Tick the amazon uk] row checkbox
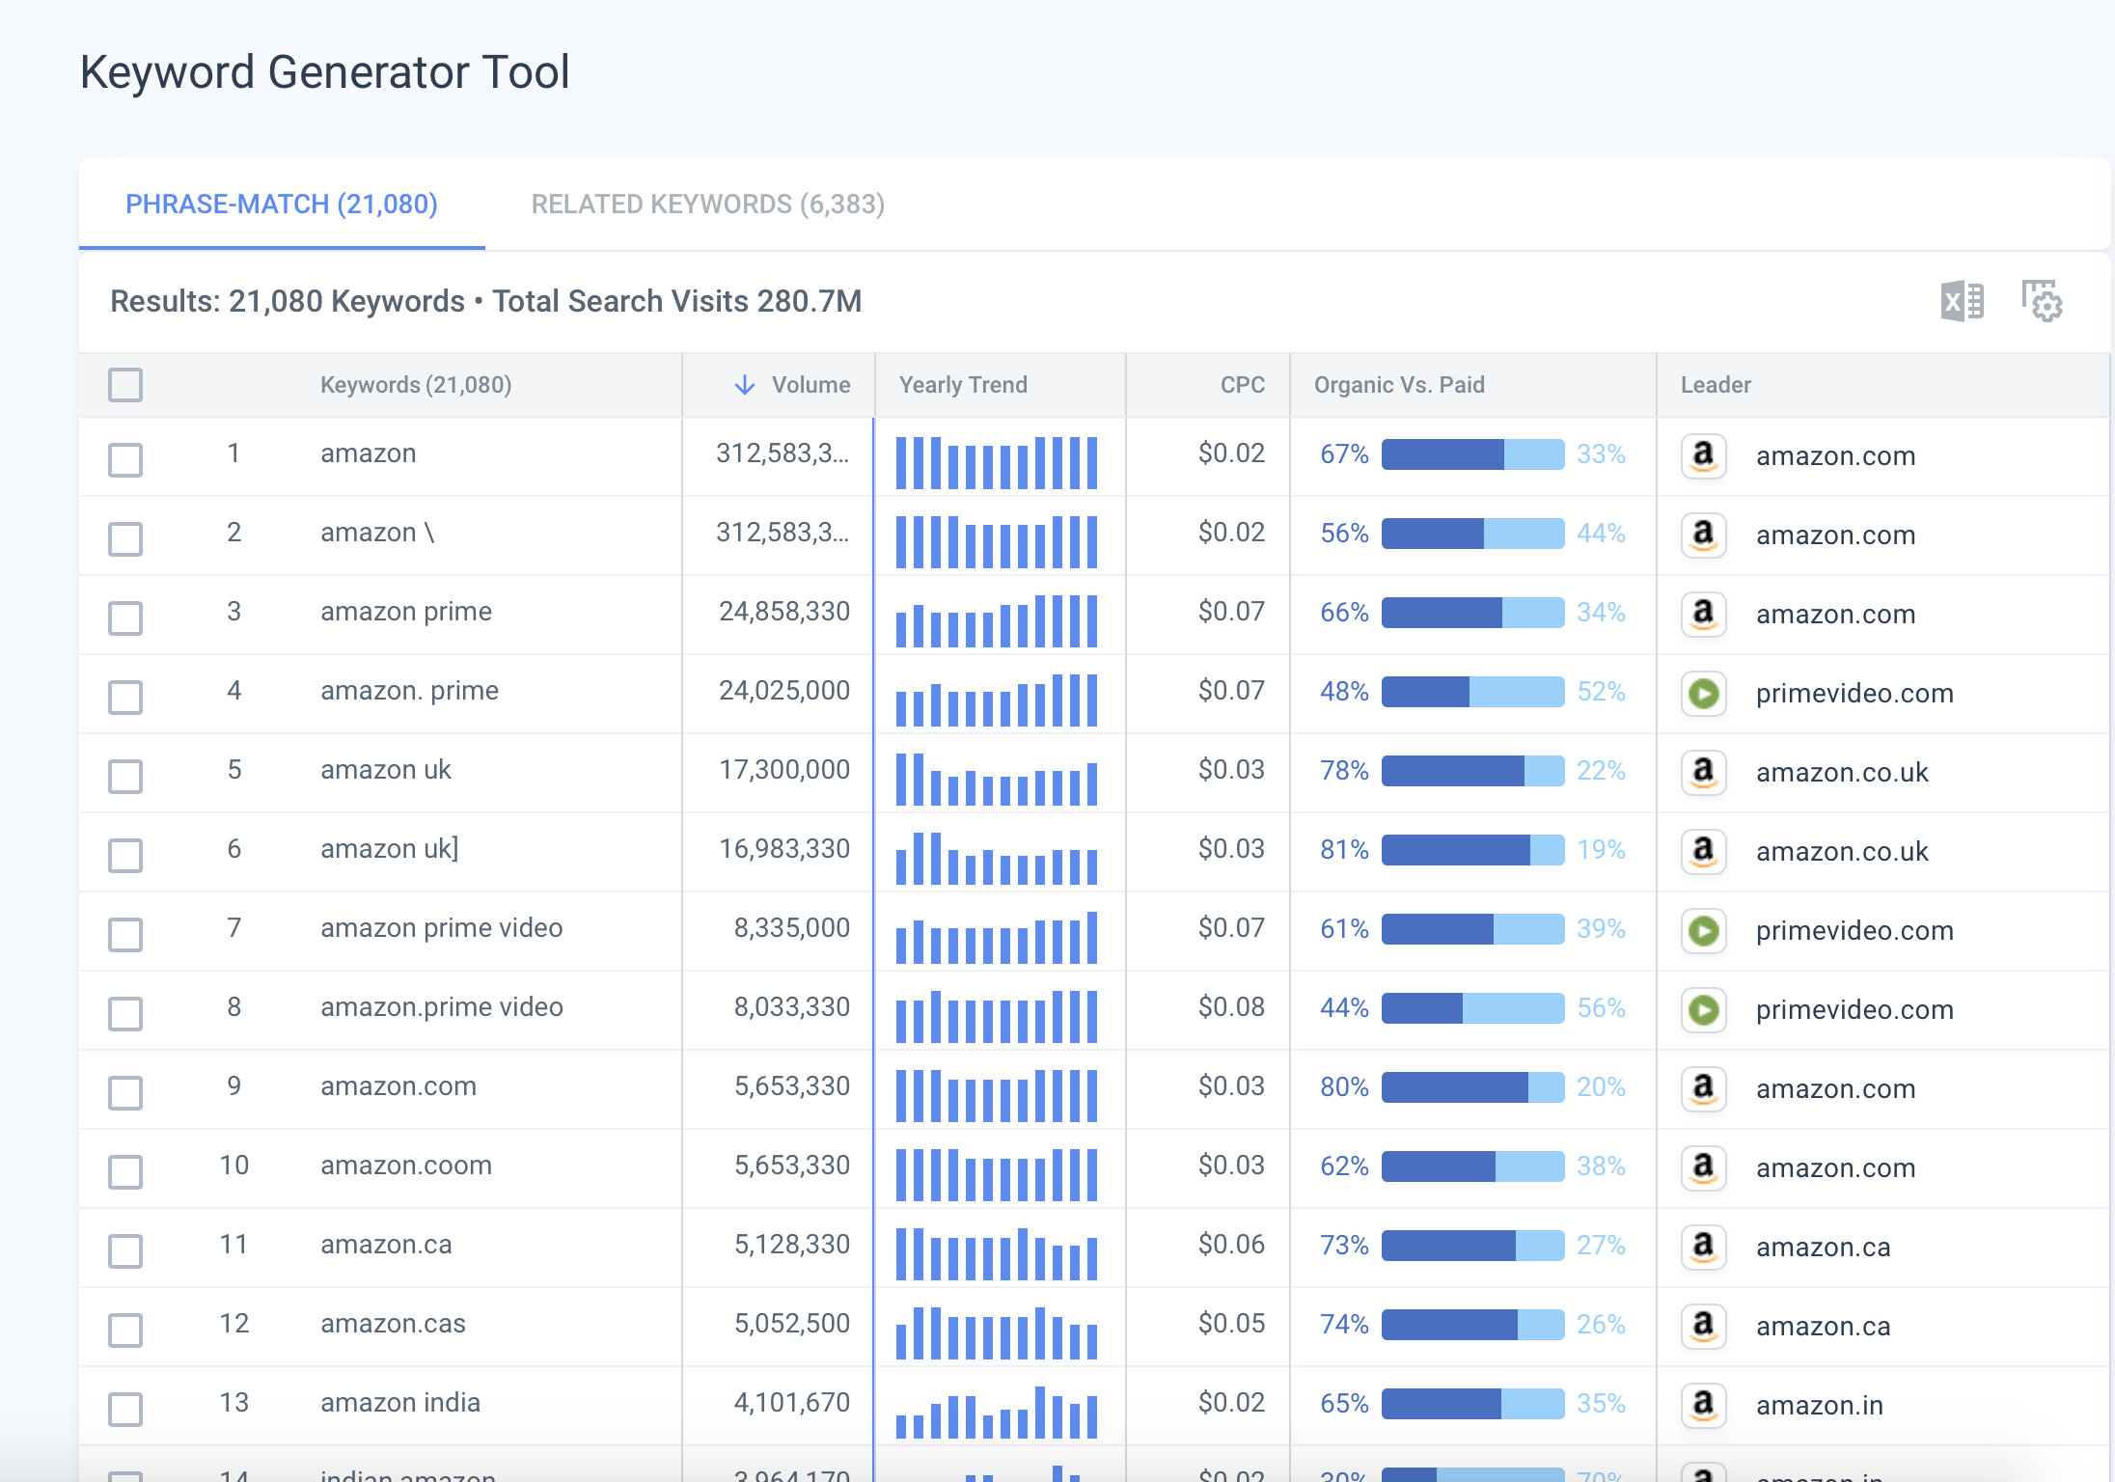The width and height of the screenshot is (2115, 1482). click(125, 855)
